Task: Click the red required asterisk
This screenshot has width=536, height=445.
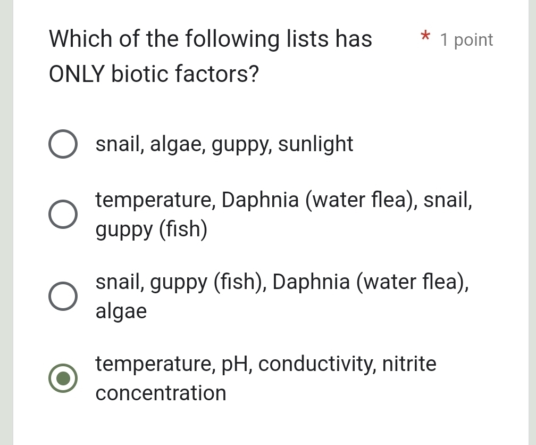Action: pos(425,37)
